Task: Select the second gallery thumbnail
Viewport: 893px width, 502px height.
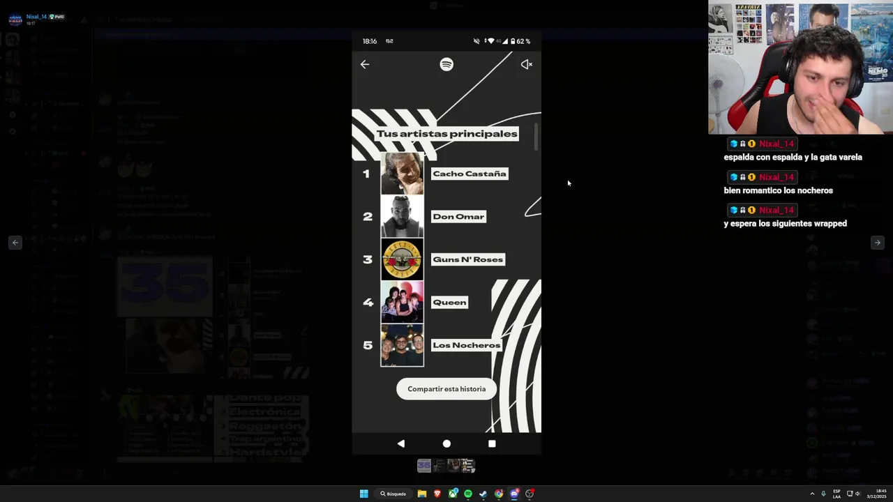Action: tap(439, 466)
